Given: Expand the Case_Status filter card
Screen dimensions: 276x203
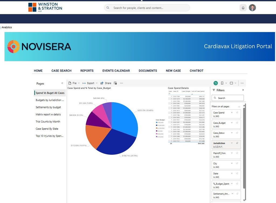Looking at the screenshot, I should 232,133.
